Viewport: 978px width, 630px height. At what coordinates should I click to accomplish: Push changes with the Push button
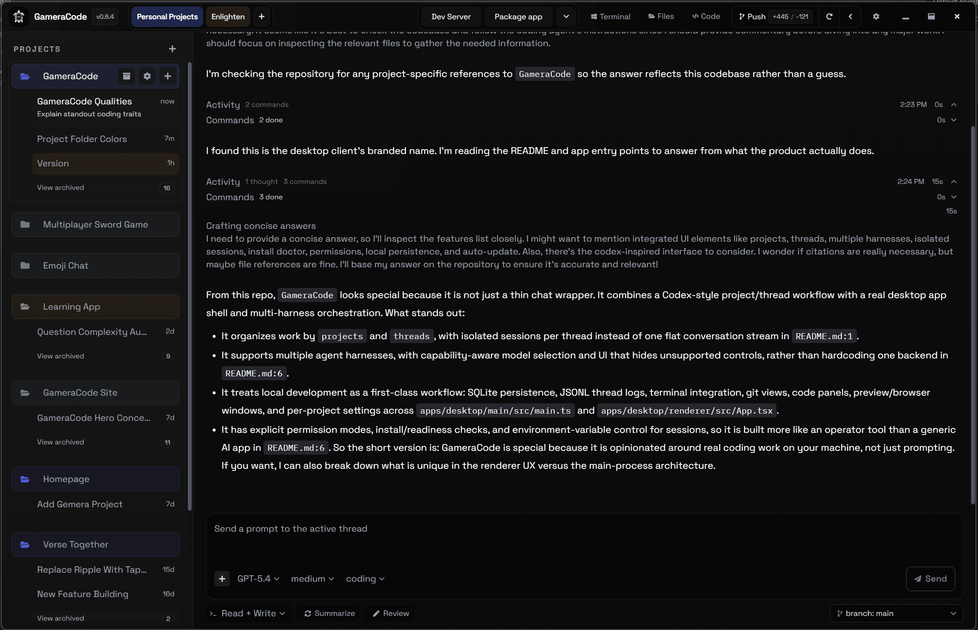(752, 17)
